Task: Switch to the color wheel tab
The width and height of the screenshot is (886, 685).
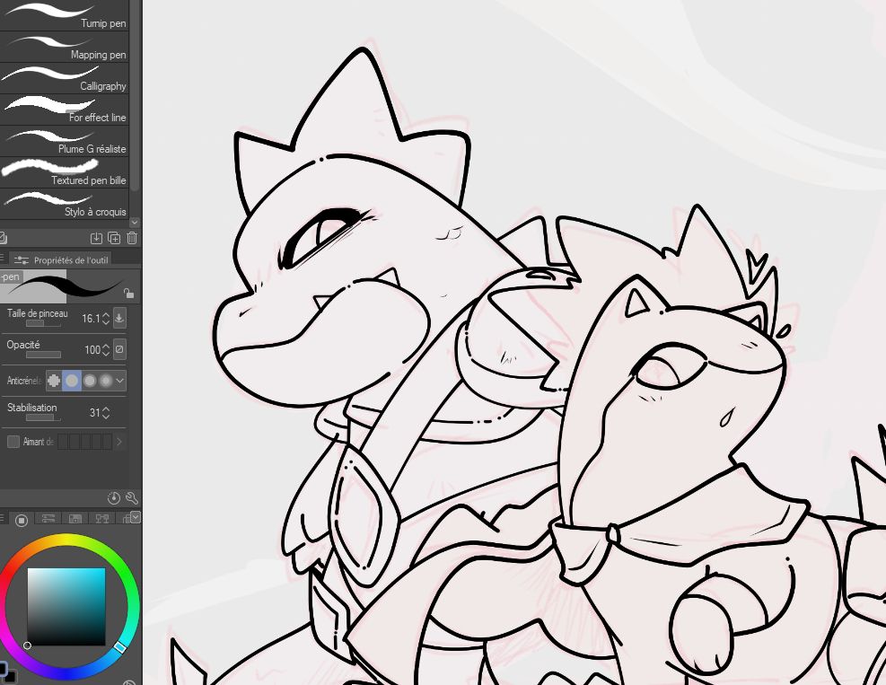Action: click(21, 520)
